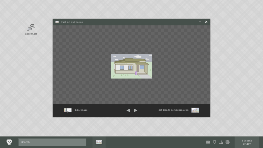Open the keyboard tray icon
Screen dimensions: 263x148
pos(208,142)
